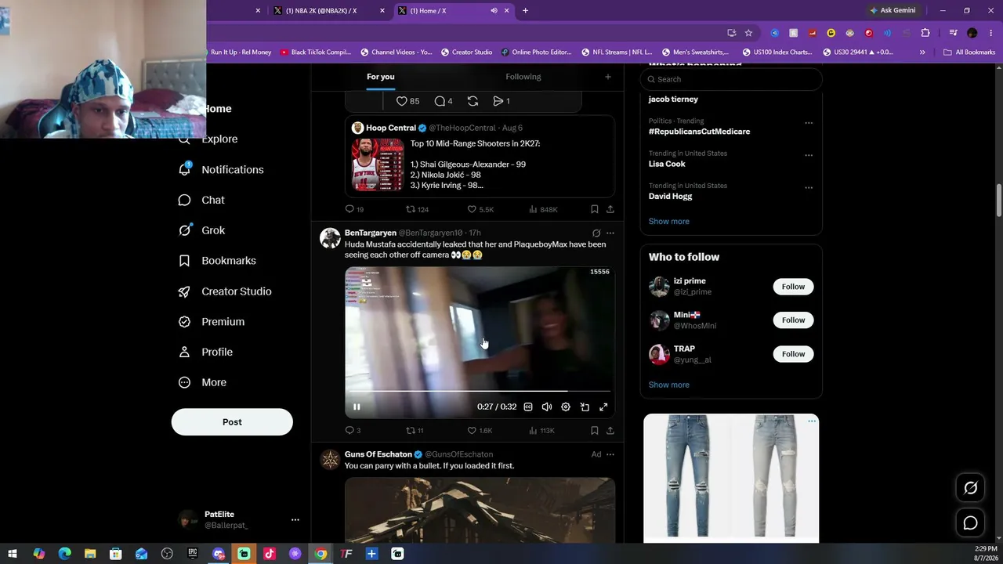Image resolution: width=1003 pixels, height=564 pixels.
Task: Open the More menu in the X sidebar
Action: point(202,382)
